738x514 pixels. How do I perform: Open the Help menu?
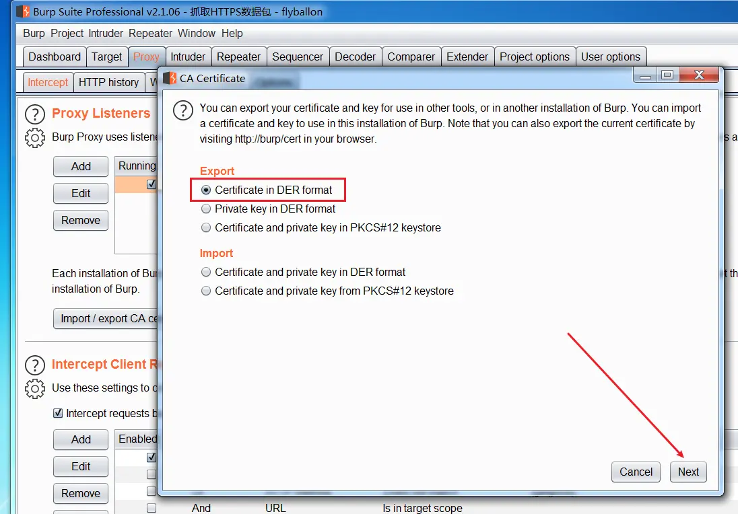click(232, 34)
